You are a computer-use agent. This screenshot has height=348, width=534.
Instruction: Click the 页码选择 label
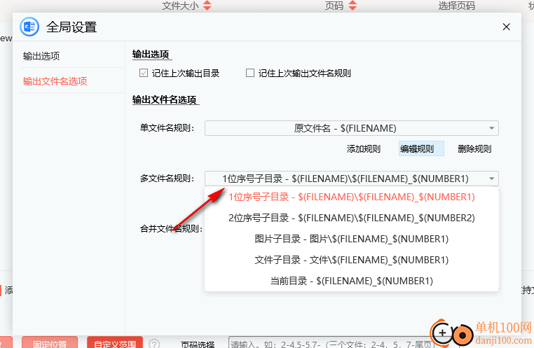point(198,344)
